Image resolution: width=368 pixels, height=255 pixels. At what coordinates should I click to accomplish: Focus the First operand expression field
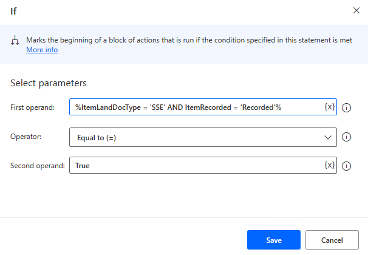[x=197, y=107]
